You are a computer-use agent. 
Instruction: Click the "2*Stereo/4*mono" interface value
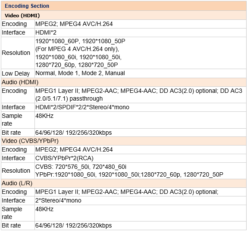[x=58, y=200]
